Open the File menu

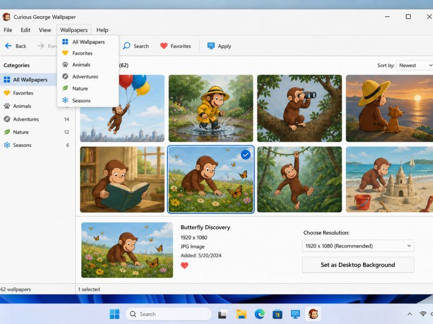click(x=8, y=30)
